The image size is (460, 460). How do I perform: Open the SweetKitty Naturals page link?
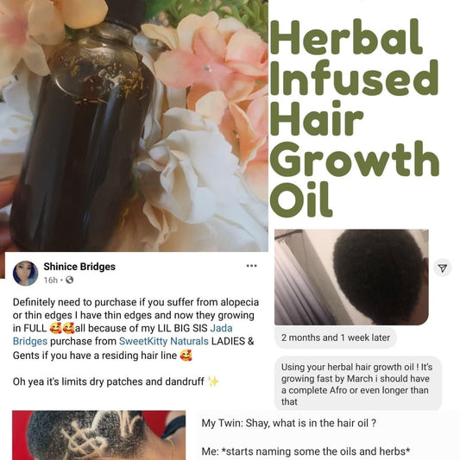coord(164,341)
